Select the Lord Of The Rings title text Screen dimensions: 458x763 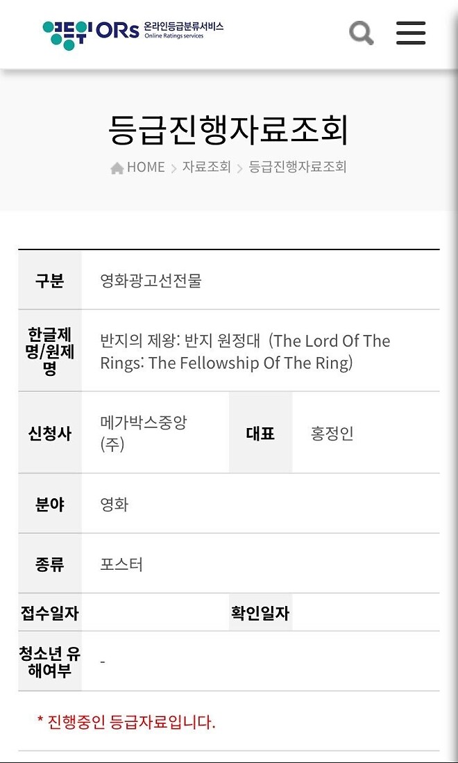point(245,352)
